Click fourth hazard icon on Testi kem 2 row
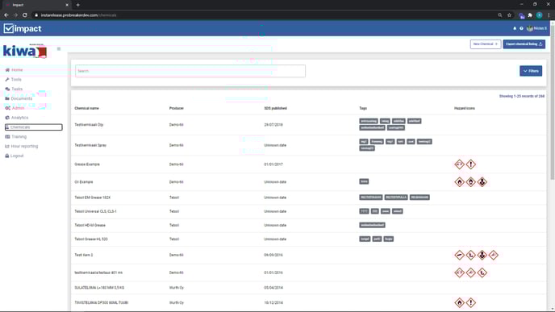This screenshot has height=312, width=555. tap(494, 255)
